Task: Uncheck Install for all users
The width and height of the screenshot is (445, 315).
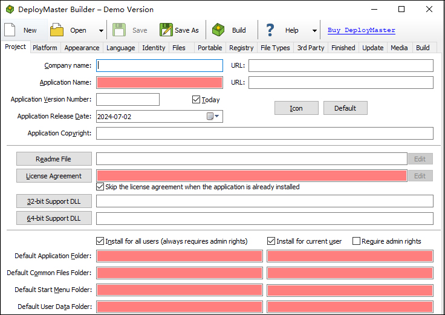Action: pyautogui.click(x=100, y=241)
